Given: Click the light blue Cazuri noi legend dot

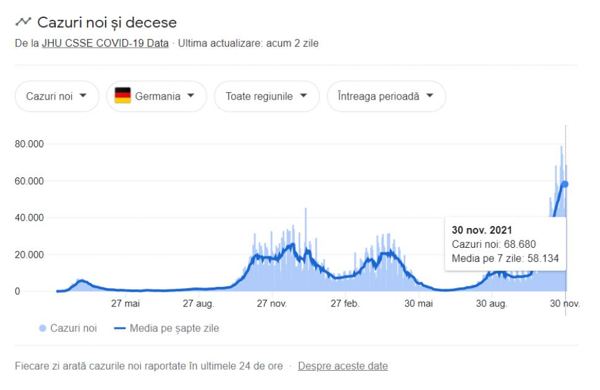Looking at the screenshot, I should [42, 328].
